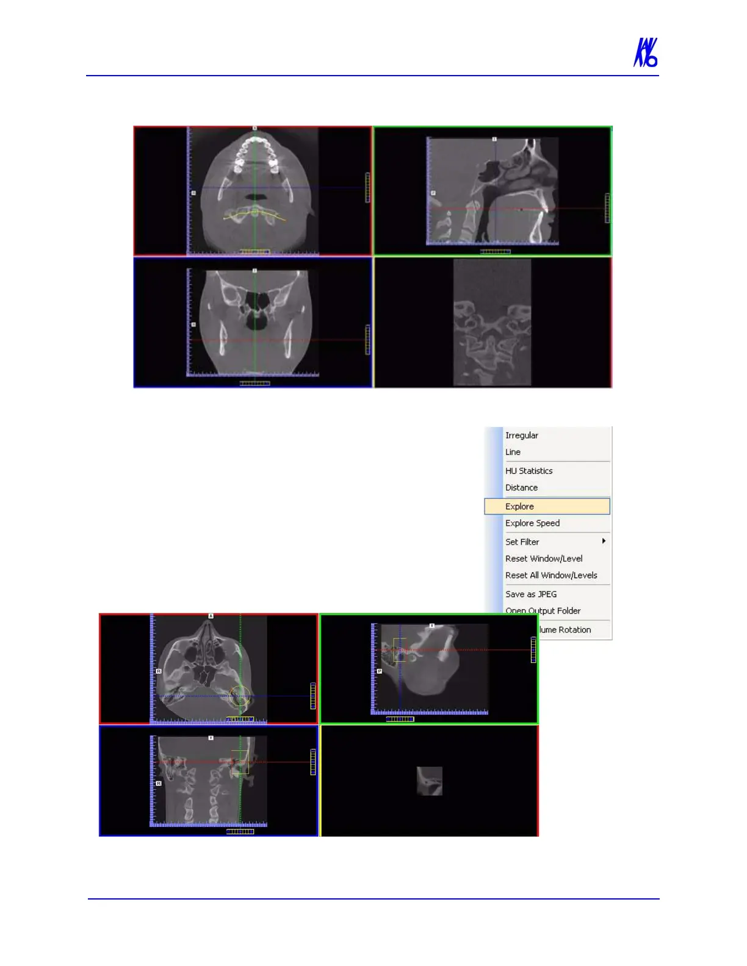
Task: Click the yellow box in lower coronal view
Action: pyautogui.click(x=240, y=762)
